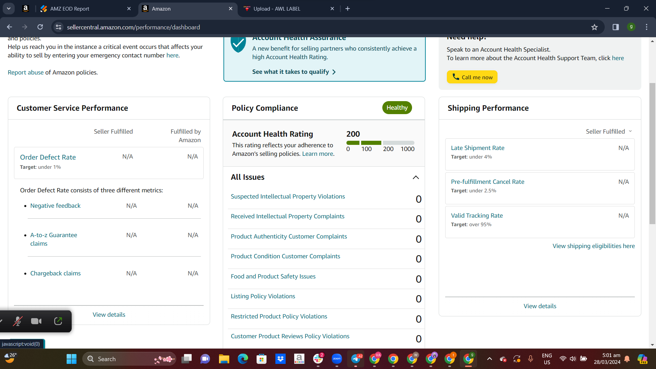
Task: Open Listing Policy Violations
Action: 263,296
